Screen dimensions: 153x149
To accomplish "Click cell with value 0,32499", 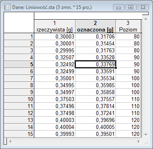I will (x=55, y=72).
